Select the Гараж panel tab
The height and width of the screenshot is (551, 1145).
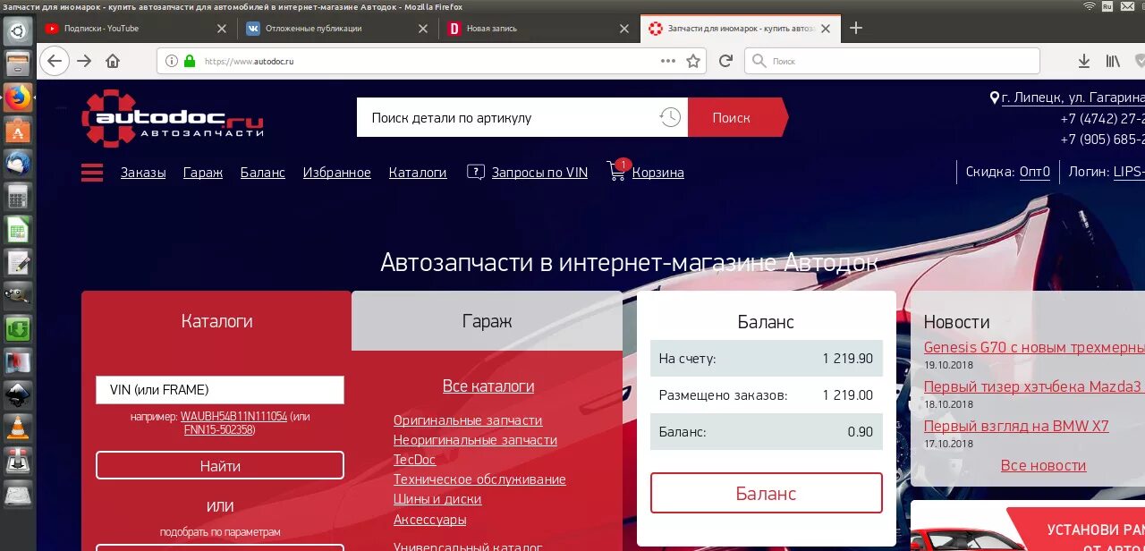click(x=487, y=321)
